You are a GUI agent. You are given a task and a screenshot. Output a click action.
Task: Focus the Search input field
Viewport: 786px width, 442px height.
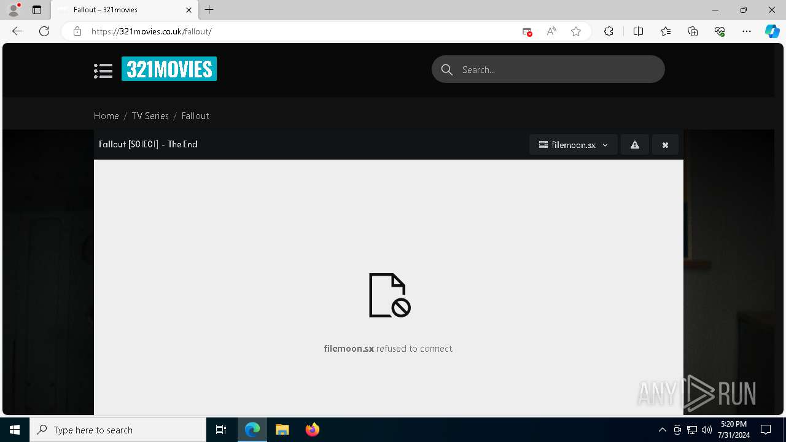point(548,69)
